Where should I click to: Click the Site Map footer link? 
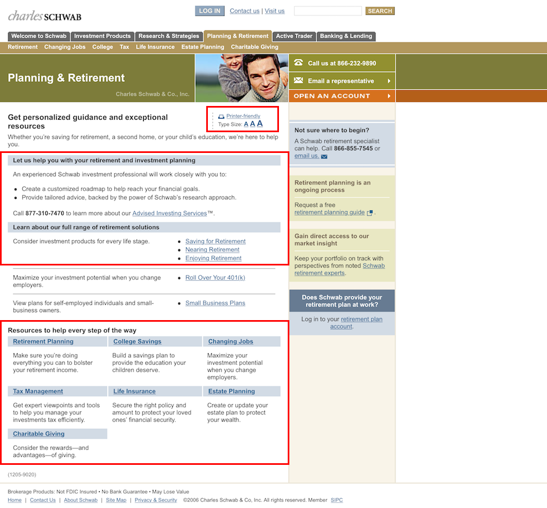point(116,500)
